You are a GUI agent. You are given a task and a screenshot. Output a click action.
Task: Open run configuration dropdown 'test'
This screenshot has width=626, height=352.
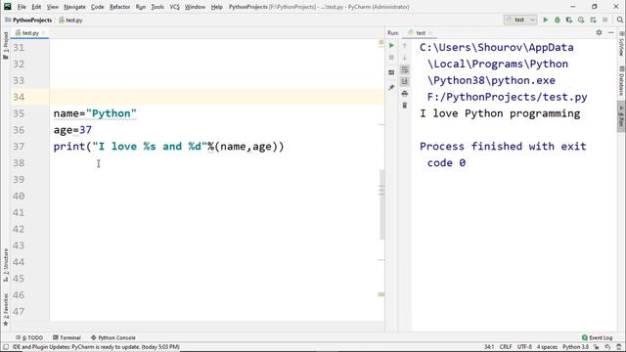click(x=520, y=20)
